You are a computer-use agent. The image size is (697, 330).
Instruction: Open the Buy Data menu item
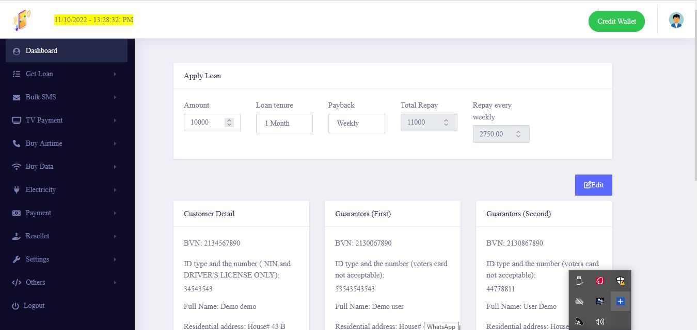67,167
